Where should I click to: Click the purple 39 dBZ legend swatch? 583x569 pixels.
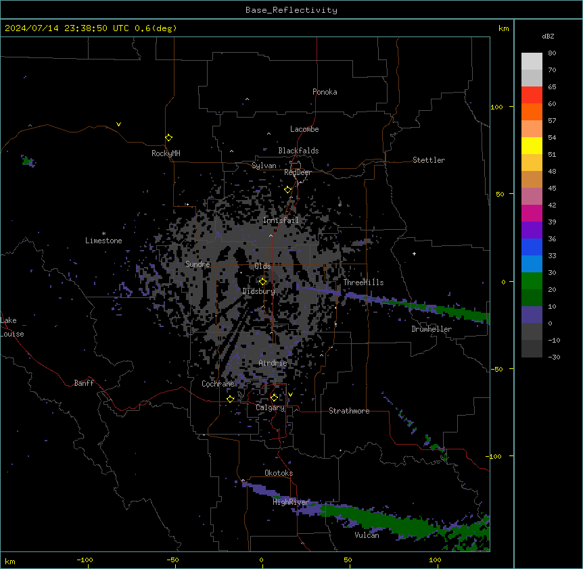tap(532, 230)
